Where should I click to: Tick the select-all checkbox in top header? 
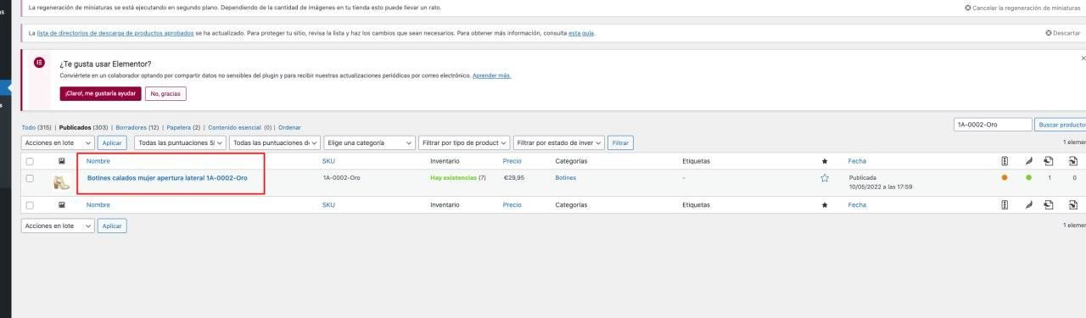[x=30, y=161]
